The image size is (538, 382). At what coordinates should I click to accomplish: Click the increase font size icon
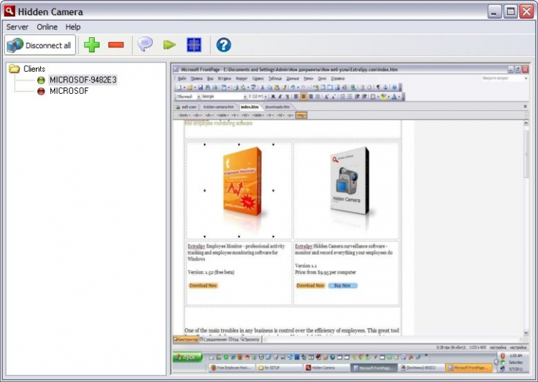pos(326,97)
